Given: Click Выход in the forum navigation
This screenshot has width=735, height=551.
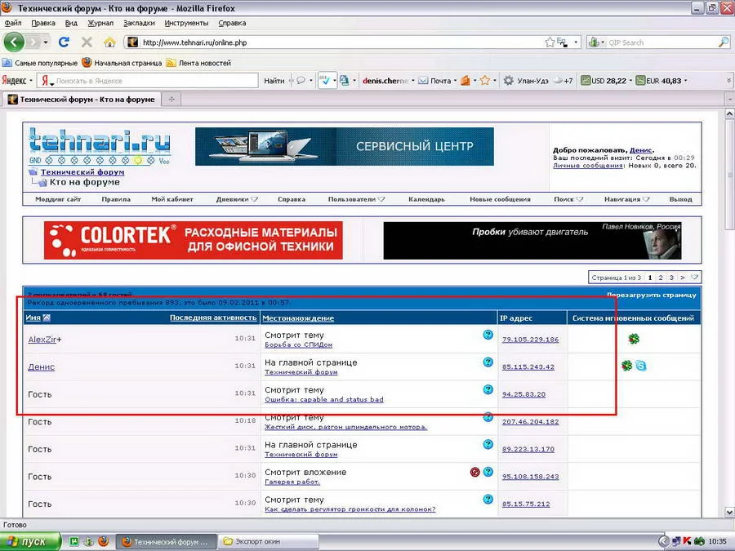Looking at the screenshot, I should tap(680, 199).
